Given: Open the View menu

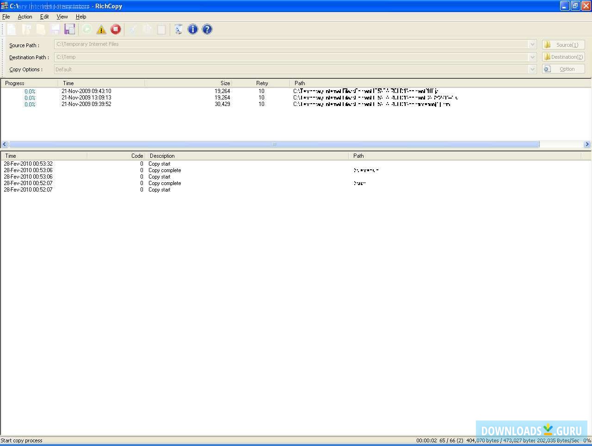Looking at the screenshot, I should 62,17.
